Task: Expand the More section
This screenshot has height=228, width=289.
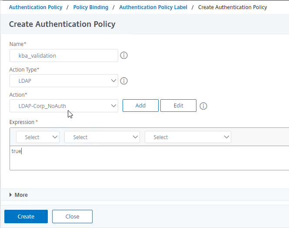Action: [x=19, y=195]
